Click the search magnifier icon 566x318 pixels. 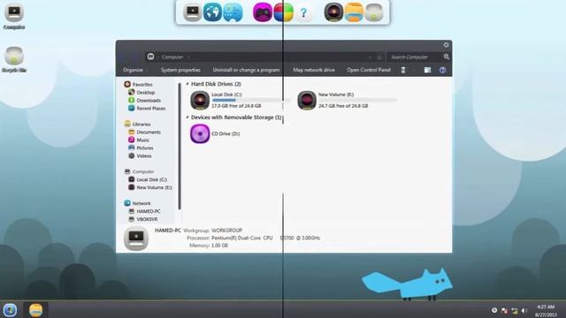click(x=447, y=57)
